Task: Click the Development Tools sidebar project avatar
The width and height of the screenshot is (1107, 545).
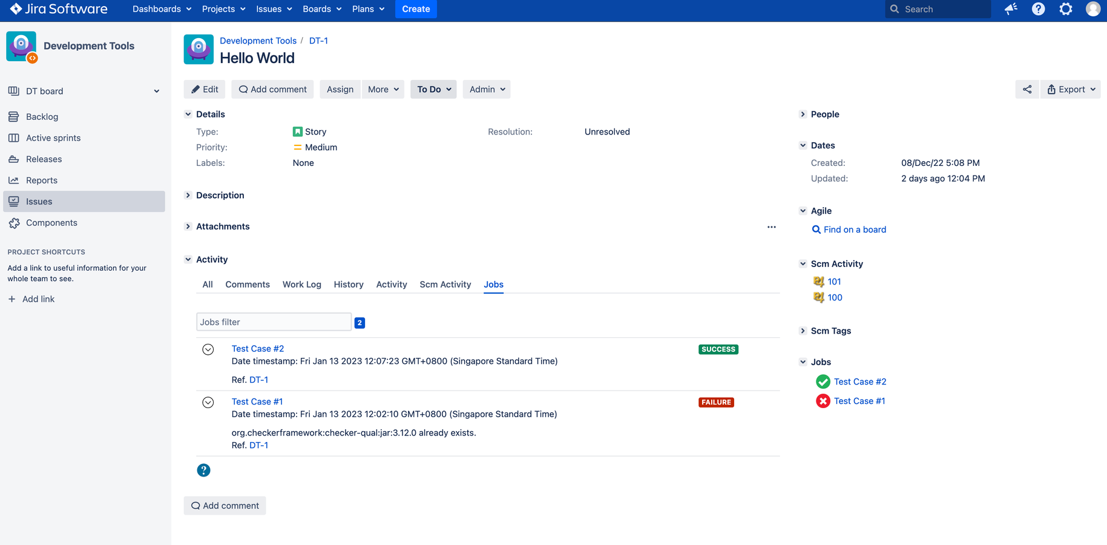Action: 22,47
